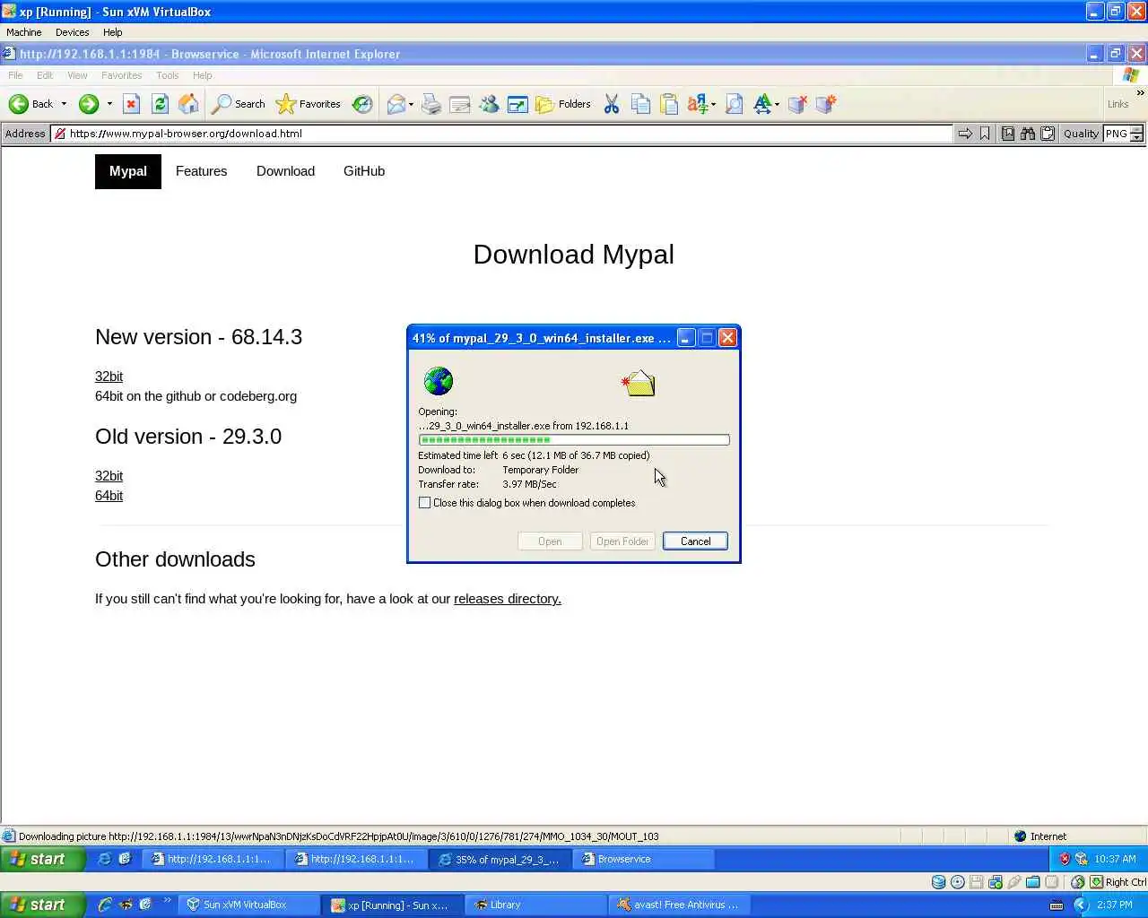1148x918 pixels.
Task: Click the Go arrow beside address bar
Action: click(965, 134)
